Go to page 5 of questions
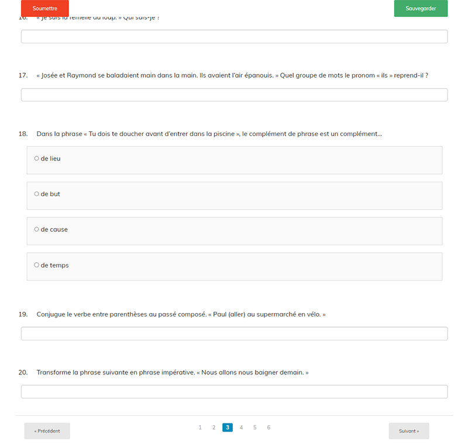Screen dimensions: 468x445 point(255,427)
